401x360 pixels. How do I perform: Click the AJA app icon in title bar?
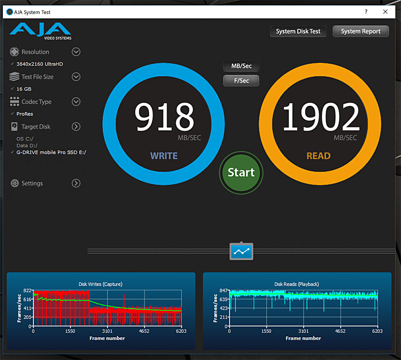[10, 12]
